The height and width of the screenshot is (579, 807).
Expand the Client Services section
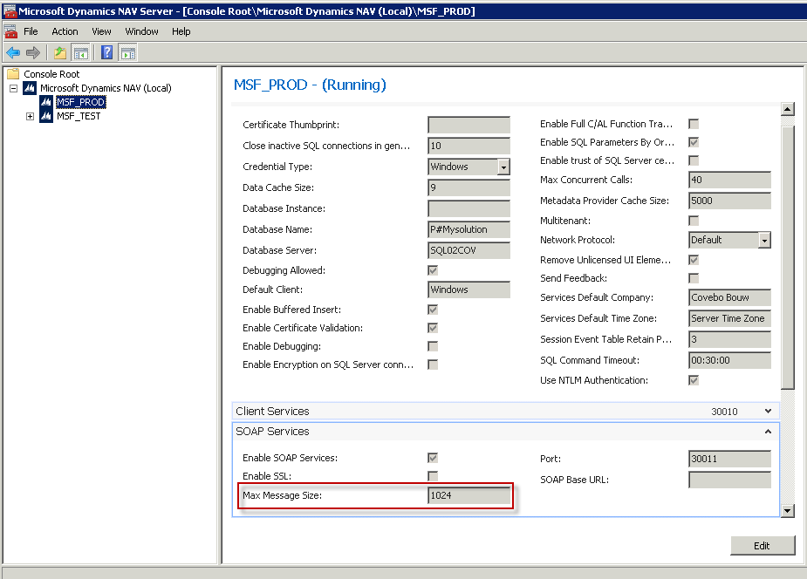coord(768,411)
